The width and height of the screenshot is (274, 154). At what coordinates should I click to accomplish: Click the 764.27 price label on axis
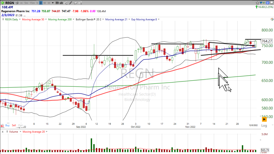tap(267, 41)
